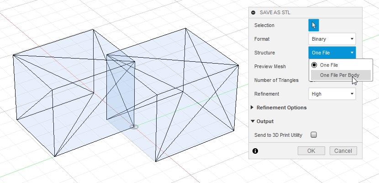Click the Preview Mesh label
379x183 pixels.
click(270, 66)
